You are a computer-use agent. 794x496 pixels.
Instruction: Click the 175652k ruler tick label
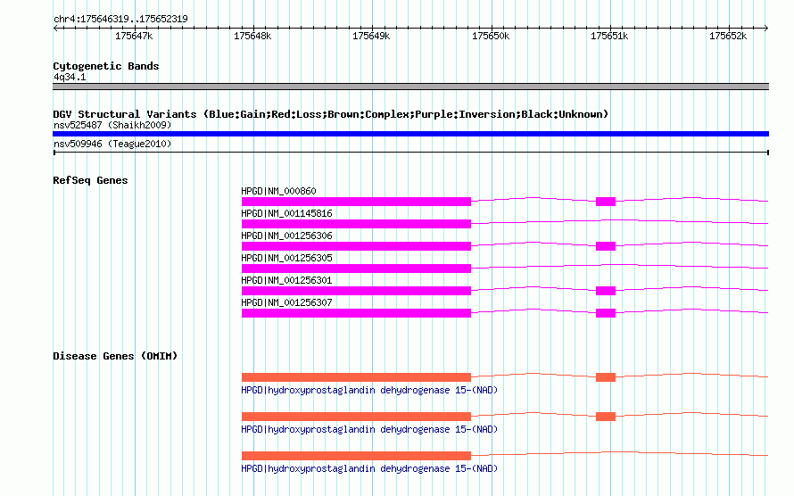pyautogui.click(x=728, y=36)
